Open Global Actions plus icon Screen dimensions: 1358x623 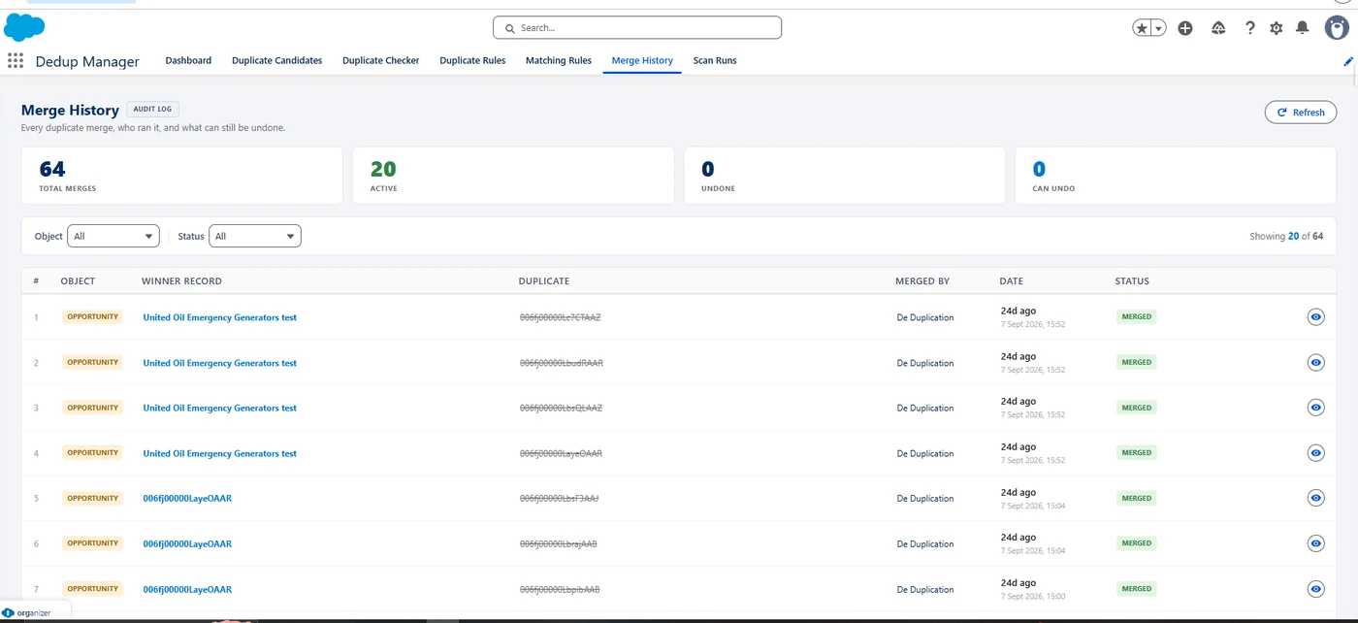[1185, 28]
